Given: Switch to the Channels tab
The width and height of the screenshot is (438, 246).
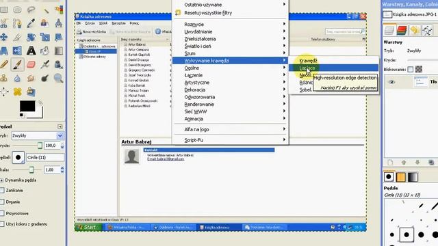Looking at the screenshot, I should pos(402,30).
